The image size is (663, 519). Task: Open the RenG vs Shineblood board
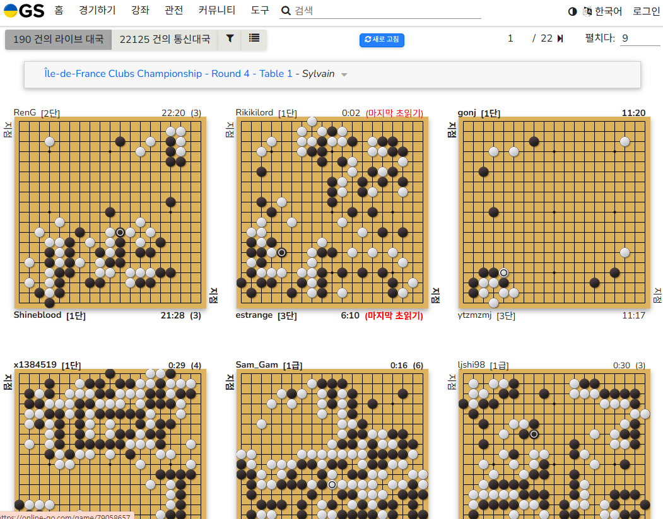coord(110,213)
